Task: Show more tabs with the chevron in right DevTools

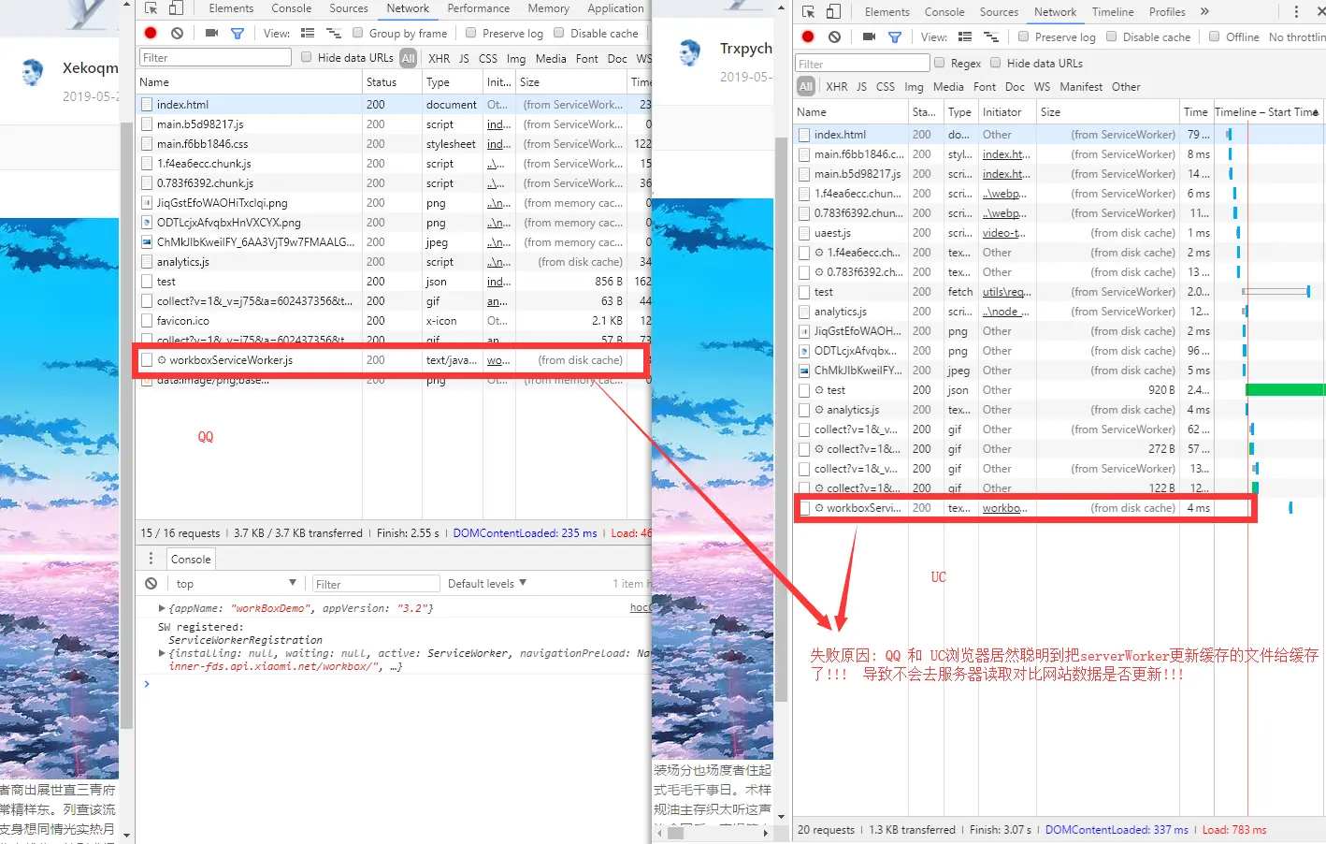Action: pos(1204,12)
